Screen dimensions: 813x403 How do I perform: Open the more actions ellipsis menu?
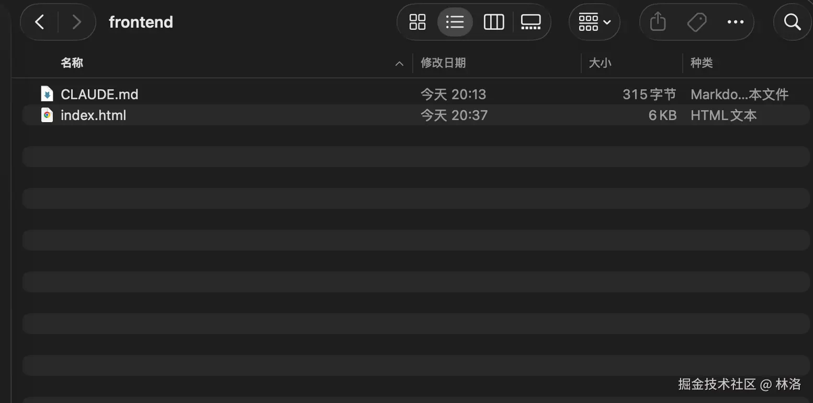point(735,22)
